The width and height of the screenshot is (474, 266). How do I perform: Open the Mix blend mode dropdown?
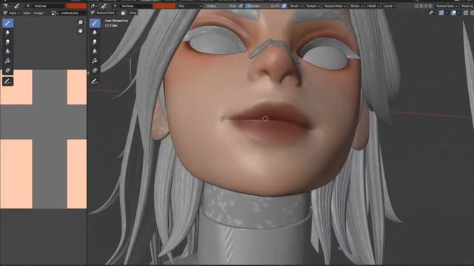click(190, 6)
